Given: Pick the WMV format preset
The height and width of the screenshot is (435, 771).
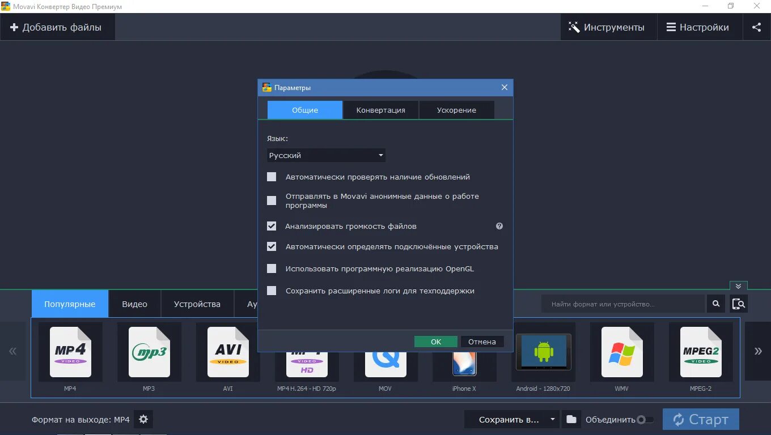Looking at the screenshot, I should point(622,352).
